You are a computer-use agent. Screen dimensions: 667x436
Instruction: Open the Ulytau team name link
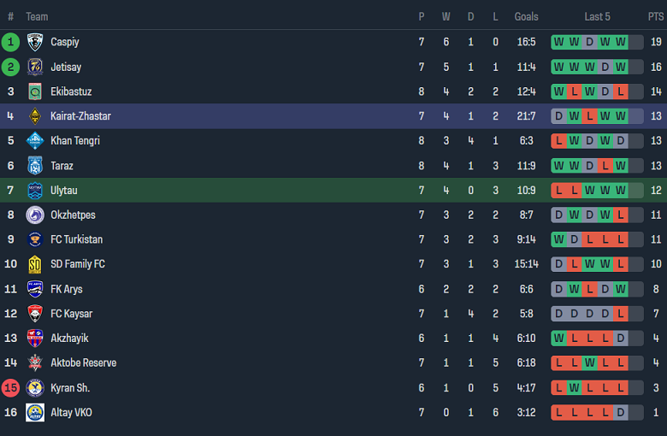click(x=64, y=191)
